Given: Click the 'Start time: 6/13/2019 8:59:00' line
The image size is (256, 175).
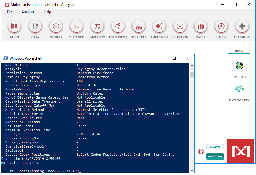Looking at the screenshot, I should pos(31,159).
